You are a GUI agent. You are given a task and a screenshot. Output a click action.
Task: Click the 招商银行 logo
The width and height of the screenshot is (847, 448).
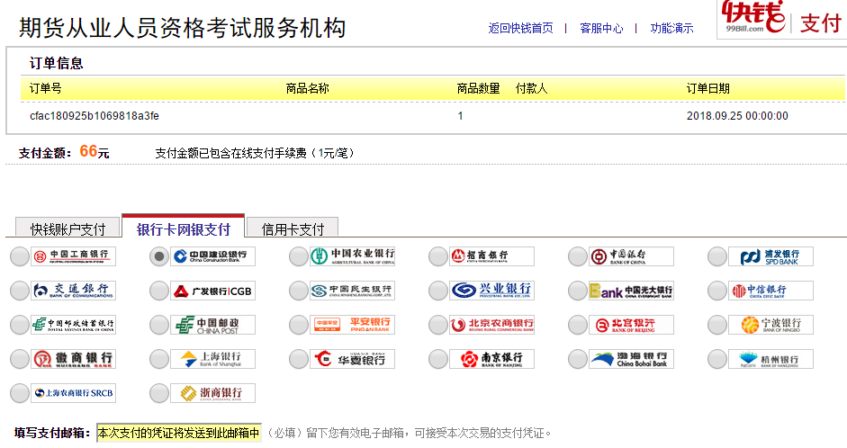pyautogui.click(x=491, y=256)
